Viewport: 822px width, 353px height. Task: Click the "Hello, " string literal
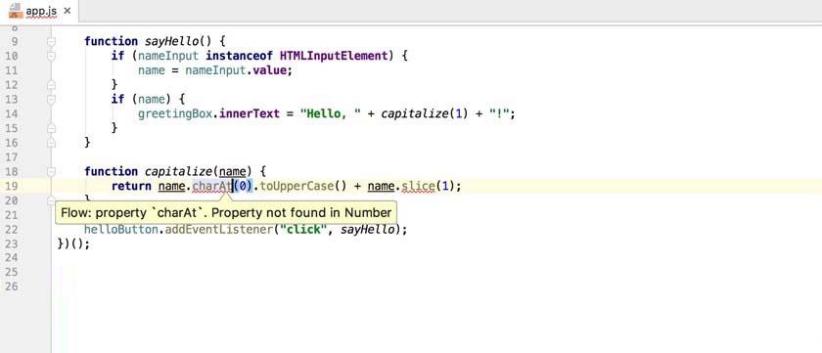[x=331, y=113]
